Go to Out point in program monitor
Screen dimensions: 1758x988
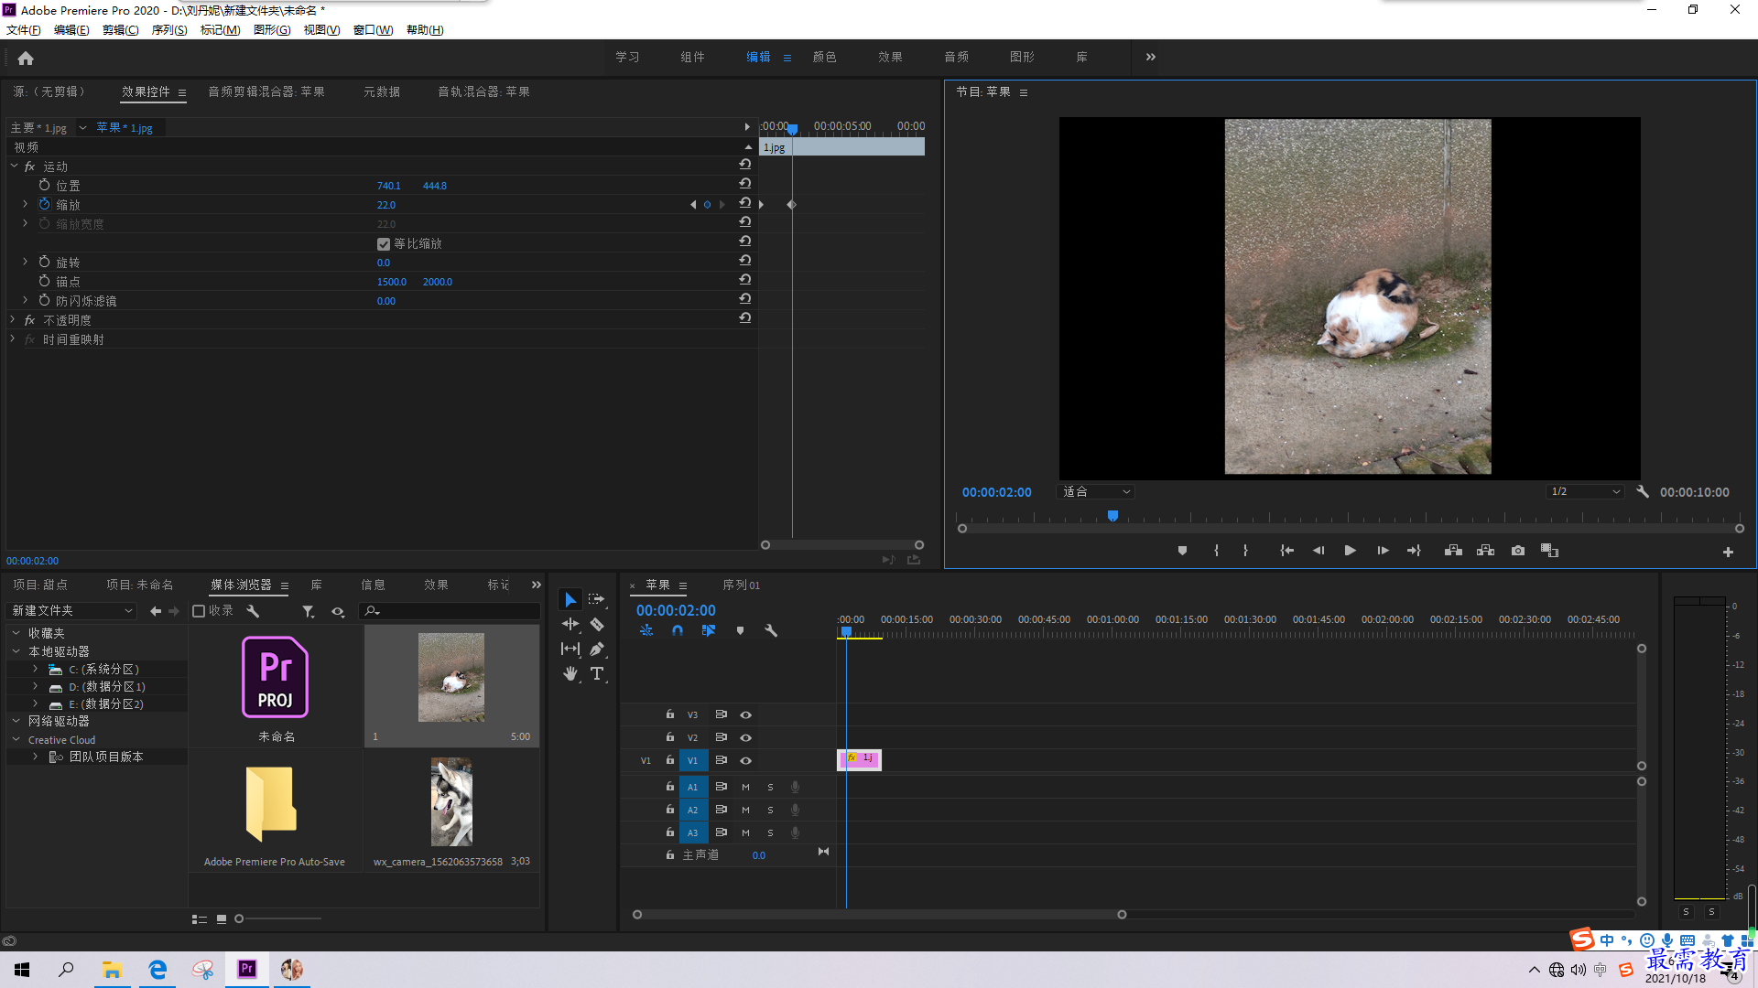[x=1414, y=551]
